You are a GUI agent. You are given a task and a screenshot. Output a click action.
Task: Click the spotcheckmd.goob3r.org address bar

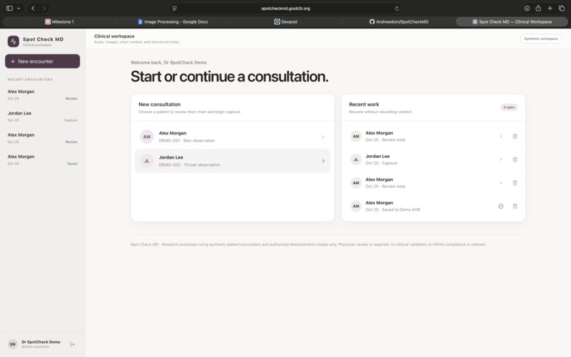[x=285, y=8]
